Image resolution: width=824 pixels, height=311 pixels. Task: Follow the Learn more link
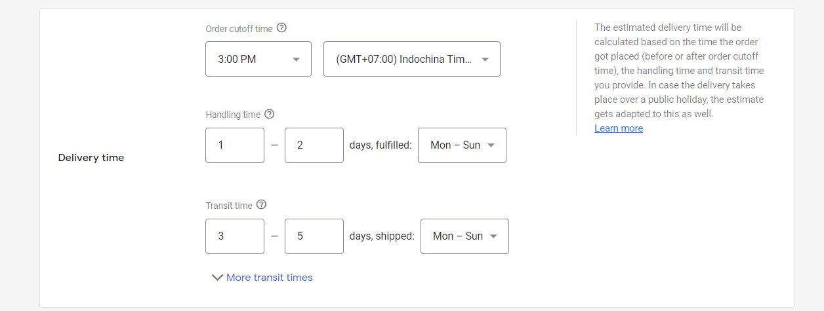(x=619, y=128)
